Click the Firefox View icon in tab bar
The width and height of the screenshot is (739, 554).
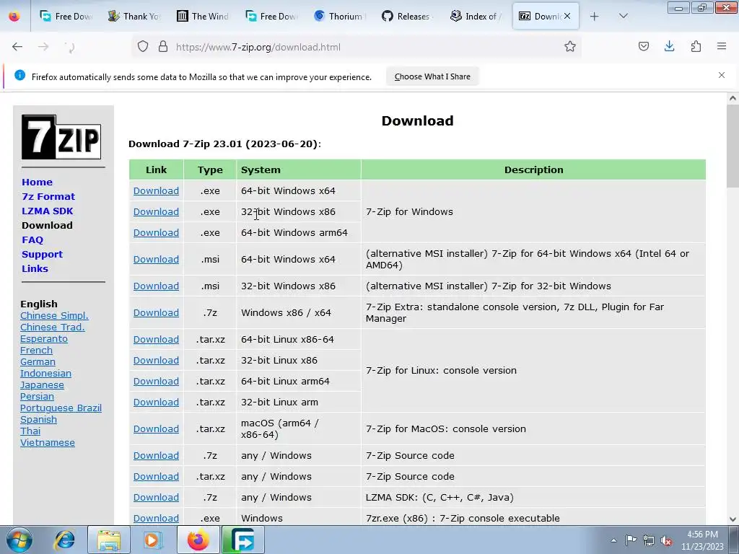pyautogui.click(x=14, y=17)
